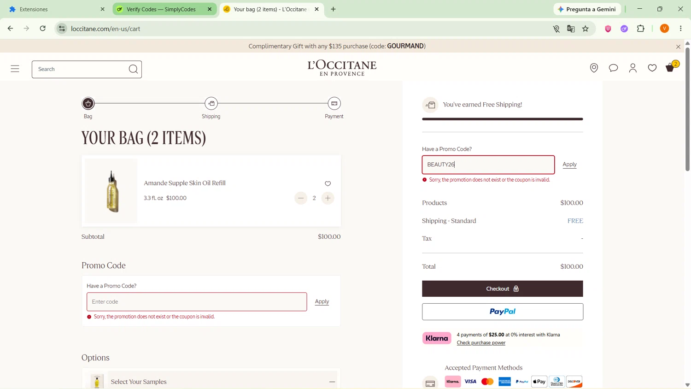691x389 pixels.
Task: Increase quantity with the plus button
Action: coord(328,198)
